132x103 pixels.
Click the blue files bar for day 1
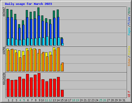pos(8,28)
